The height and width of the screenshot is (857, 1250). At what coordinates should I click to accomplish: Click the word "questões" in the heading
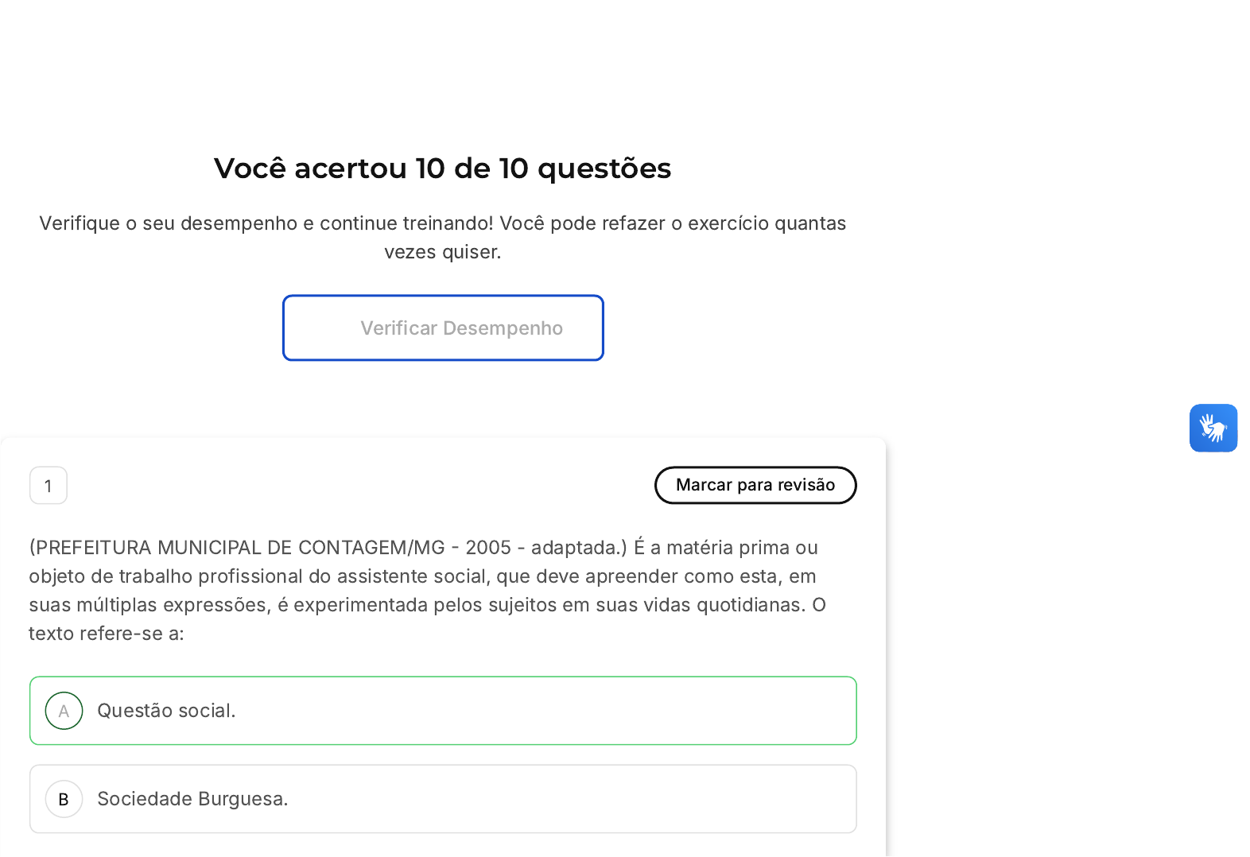point(604,169)
